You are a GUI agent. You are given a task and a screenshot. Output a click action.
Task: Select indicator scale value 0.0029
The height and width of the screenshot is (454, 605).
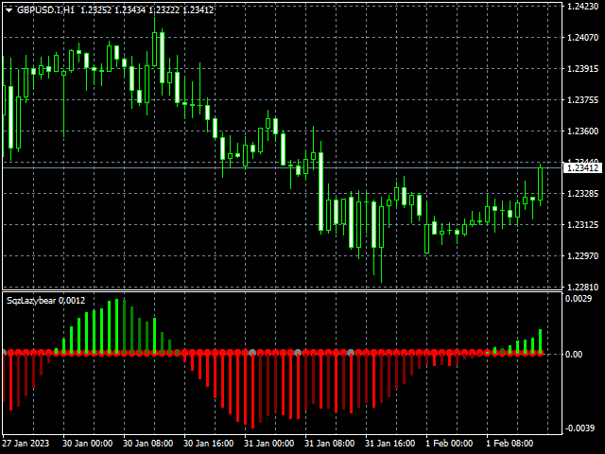click(578, 299)
